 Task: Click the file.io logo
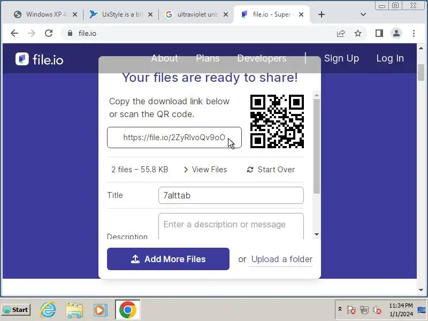tap(39, 59)
